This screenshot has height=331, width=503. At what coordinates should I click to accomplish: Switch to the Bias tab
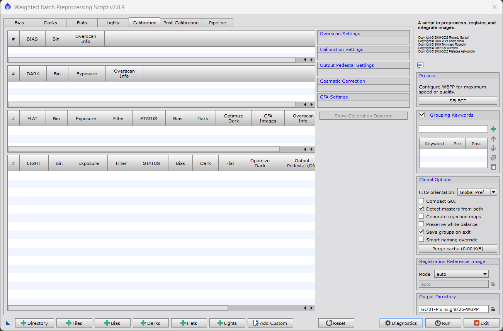[19, 23]
